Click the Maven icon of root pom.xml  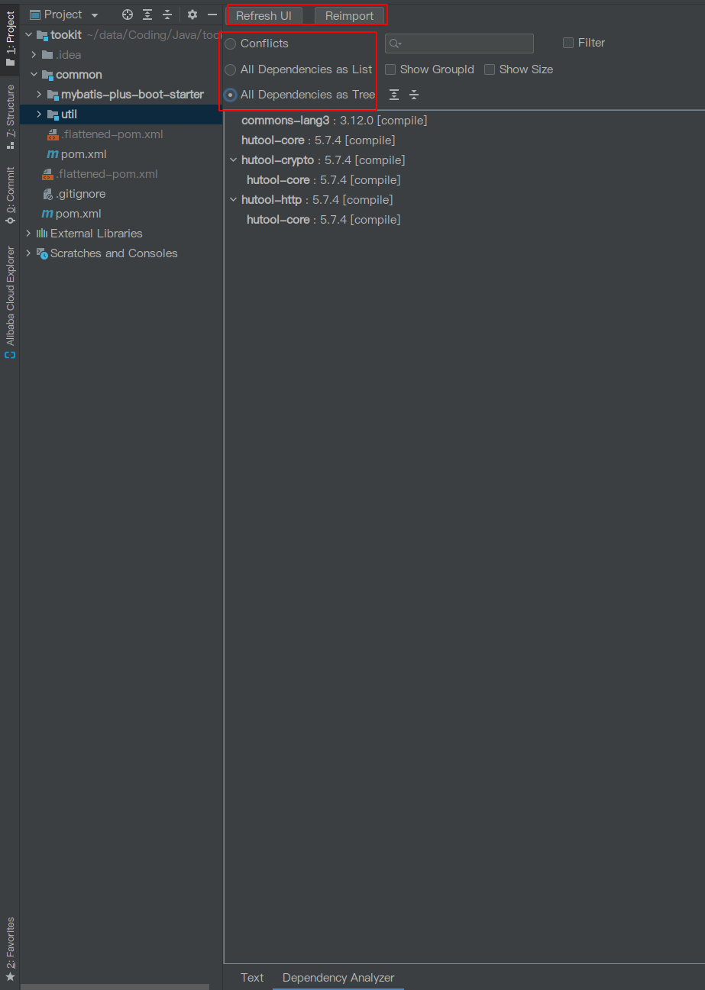tap(47, 214)
